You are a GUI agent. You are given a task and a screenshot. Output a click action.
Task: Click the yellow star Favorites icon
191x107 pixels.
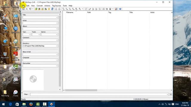[49, 9]
